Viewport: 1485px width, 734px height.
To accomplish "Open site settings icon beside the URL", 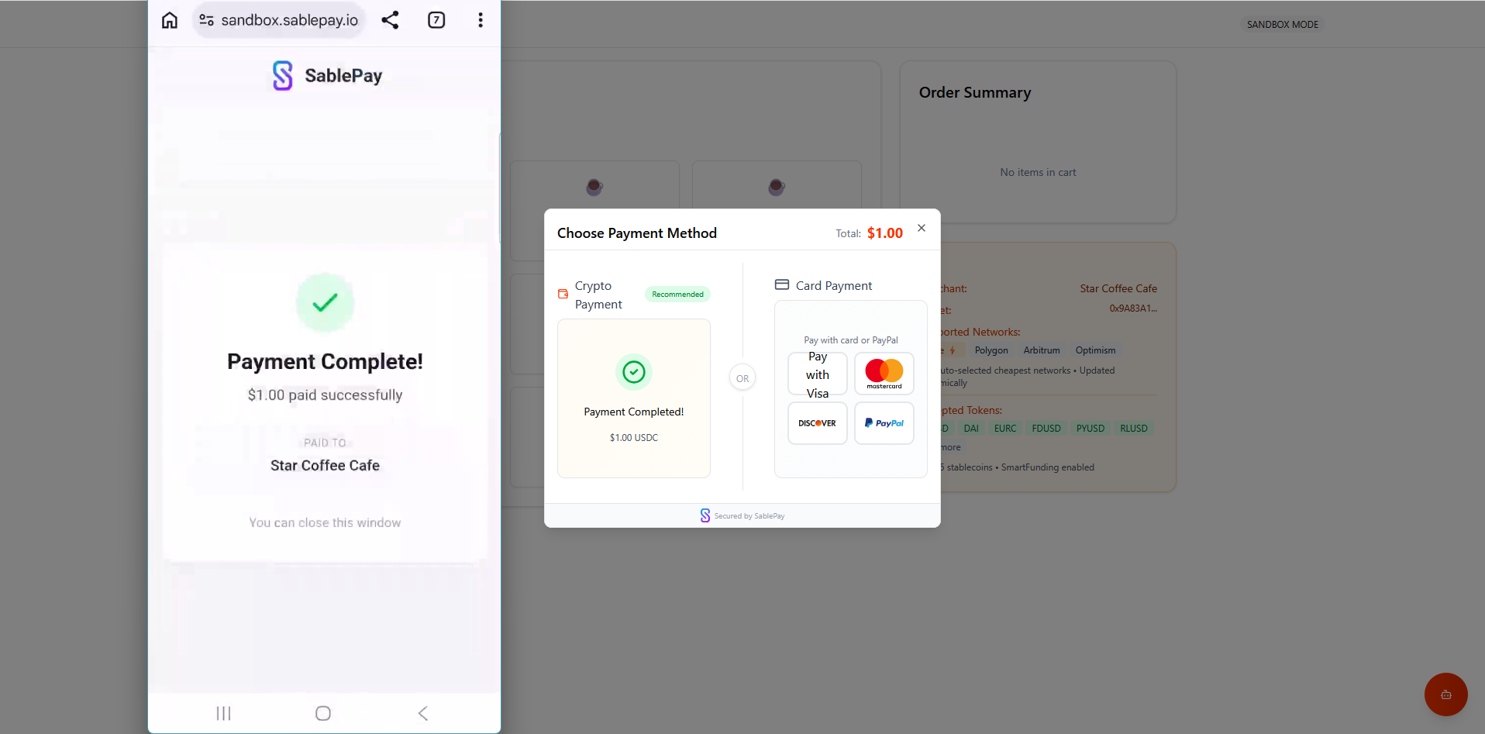I will click(206, 20).
